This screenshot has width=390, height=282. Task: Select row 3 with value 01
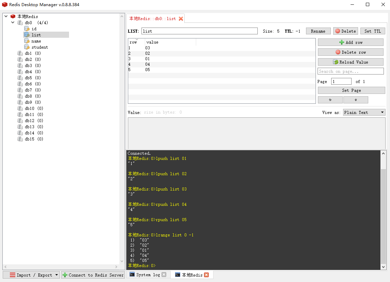[222, 59]
